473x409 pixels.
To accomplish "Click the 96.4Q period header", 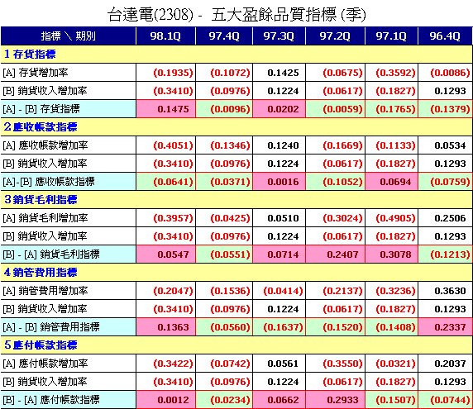I will point(445,36).
